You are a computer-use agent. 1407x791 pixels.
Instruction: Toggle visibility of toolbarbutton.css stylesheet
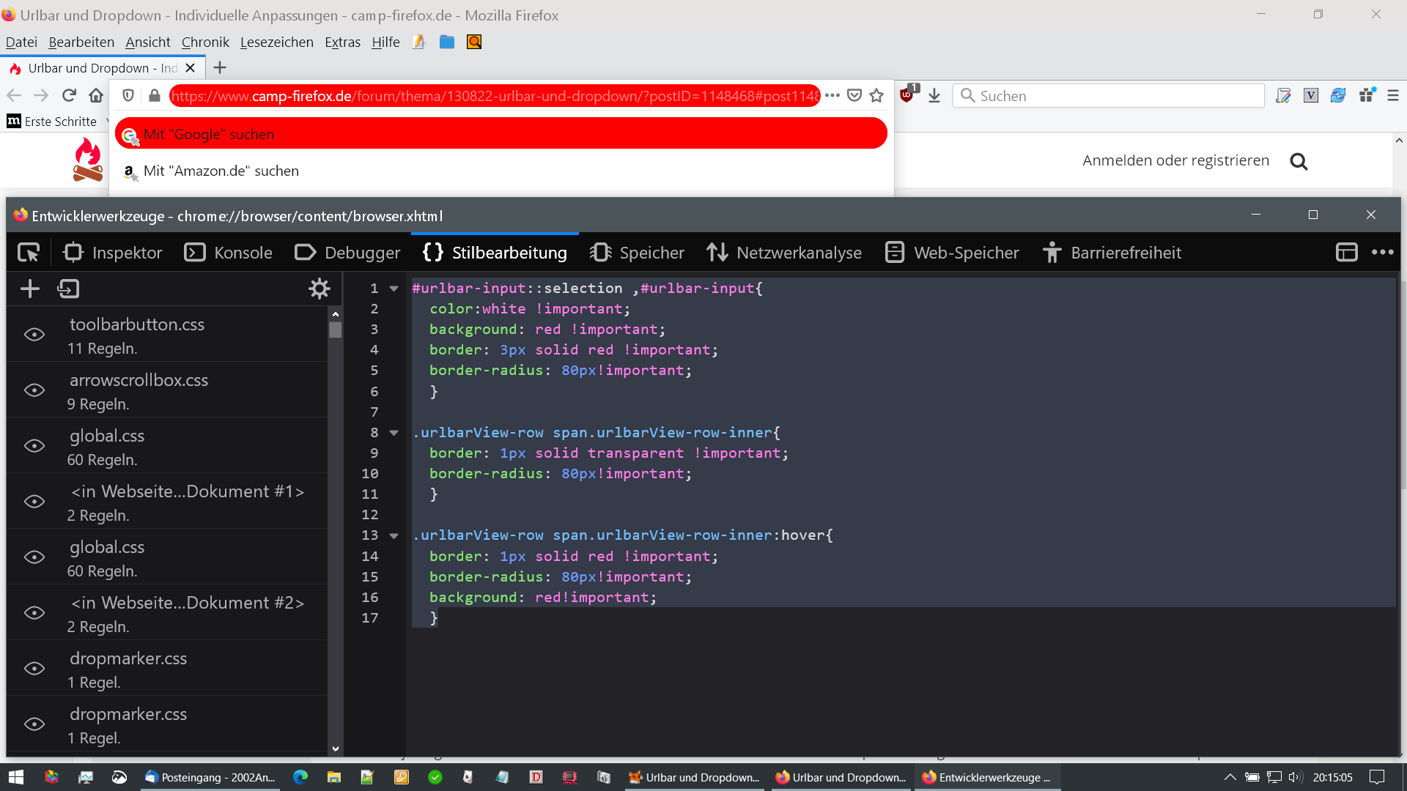coord(34,335)
